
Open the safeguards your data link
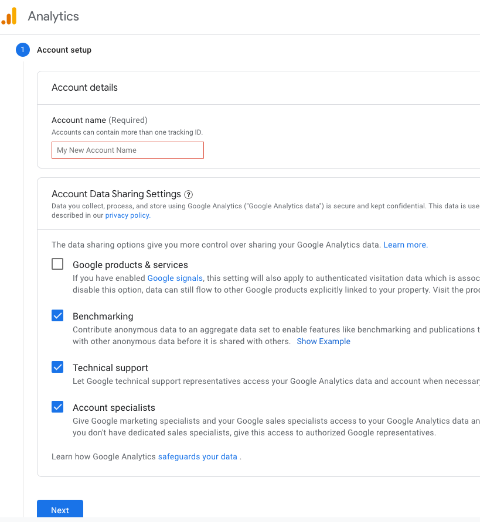pos(198,456)
